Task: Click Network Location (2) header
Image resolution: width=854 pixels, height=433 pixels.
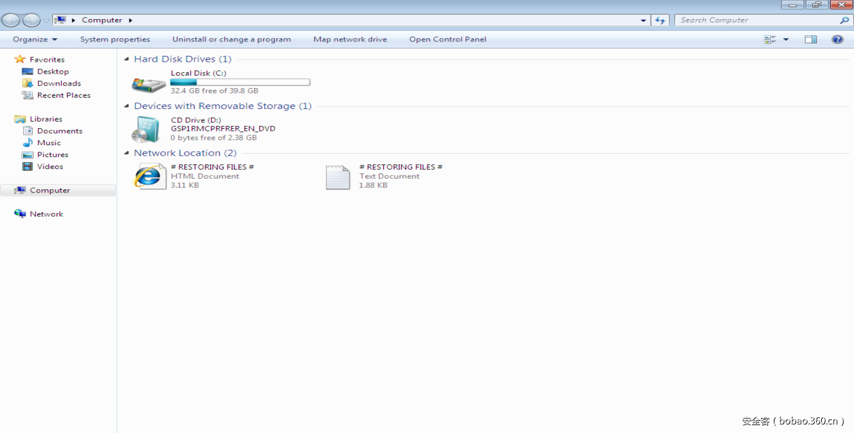Action: click(185, 153)
